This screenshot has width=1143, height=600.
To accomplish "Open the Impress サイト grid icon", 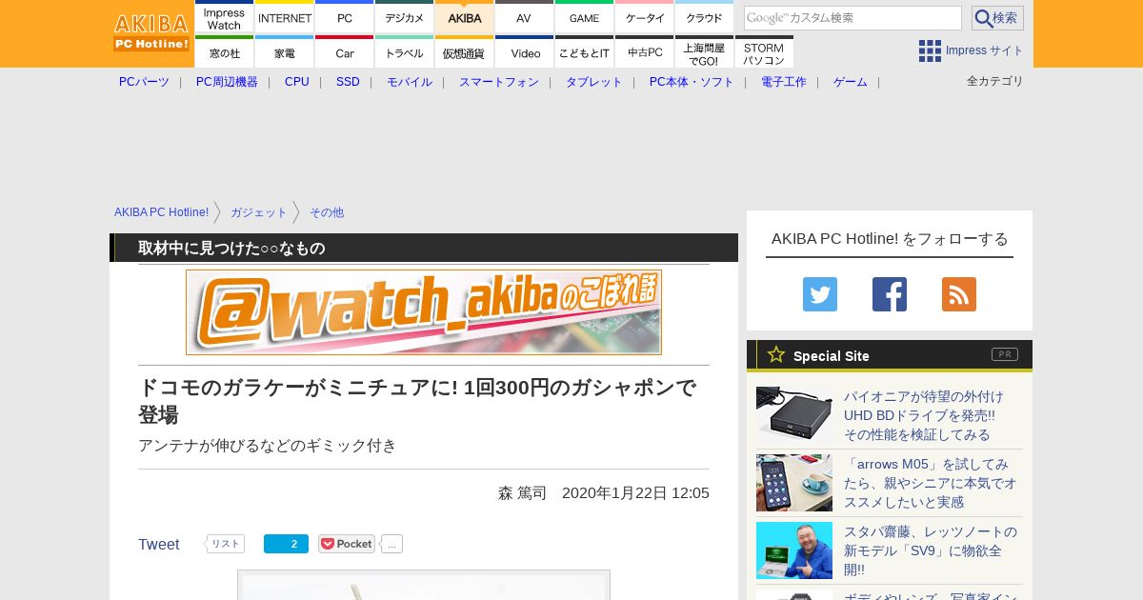I will click(930, 50).
